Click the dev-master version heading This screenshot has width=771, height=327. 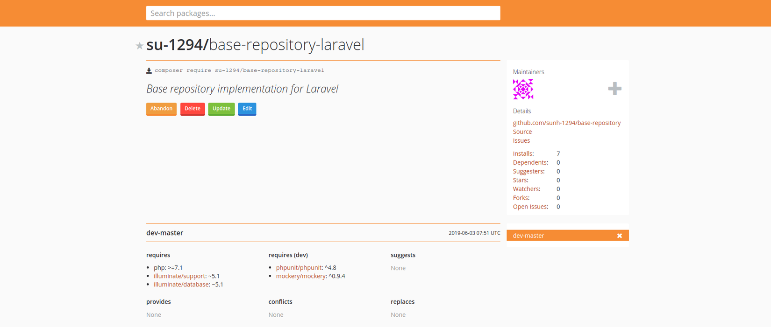[164, 233]
